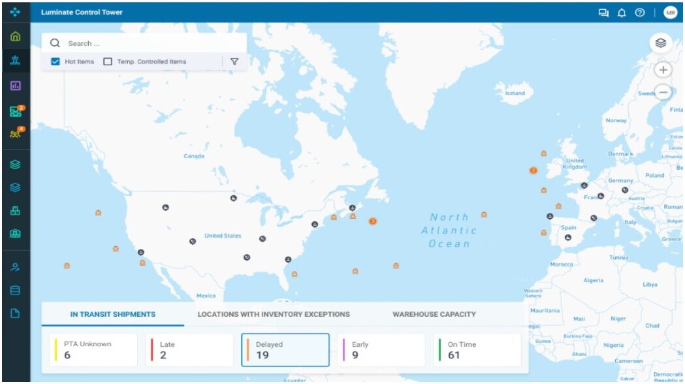This screenshot has height=384, width=685.
Task: Open the Home icon in sidebar
Action: click(15, 37)
